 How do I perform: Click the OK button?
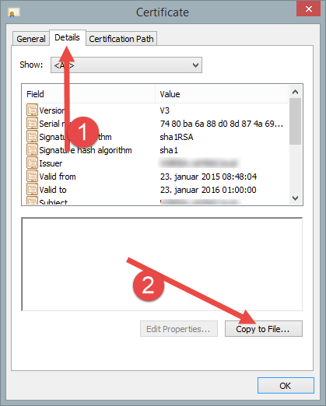(x=286, y=386)
